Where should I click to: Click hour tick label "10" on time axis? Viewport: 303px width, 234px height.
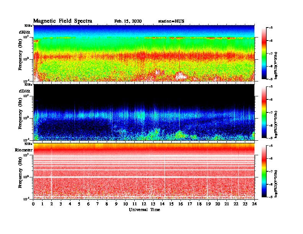coord(125,204)
